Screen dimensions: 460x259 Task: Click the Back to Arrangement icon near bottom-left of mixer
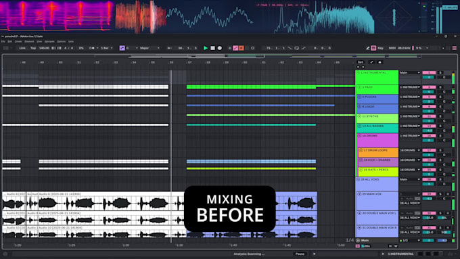click(x=358, y=246)
